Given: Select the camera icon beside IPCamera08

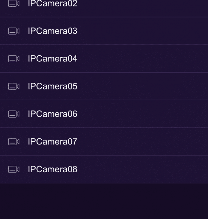Looking at the screenshot, I should pyautogui.click(x=14, y=169).
